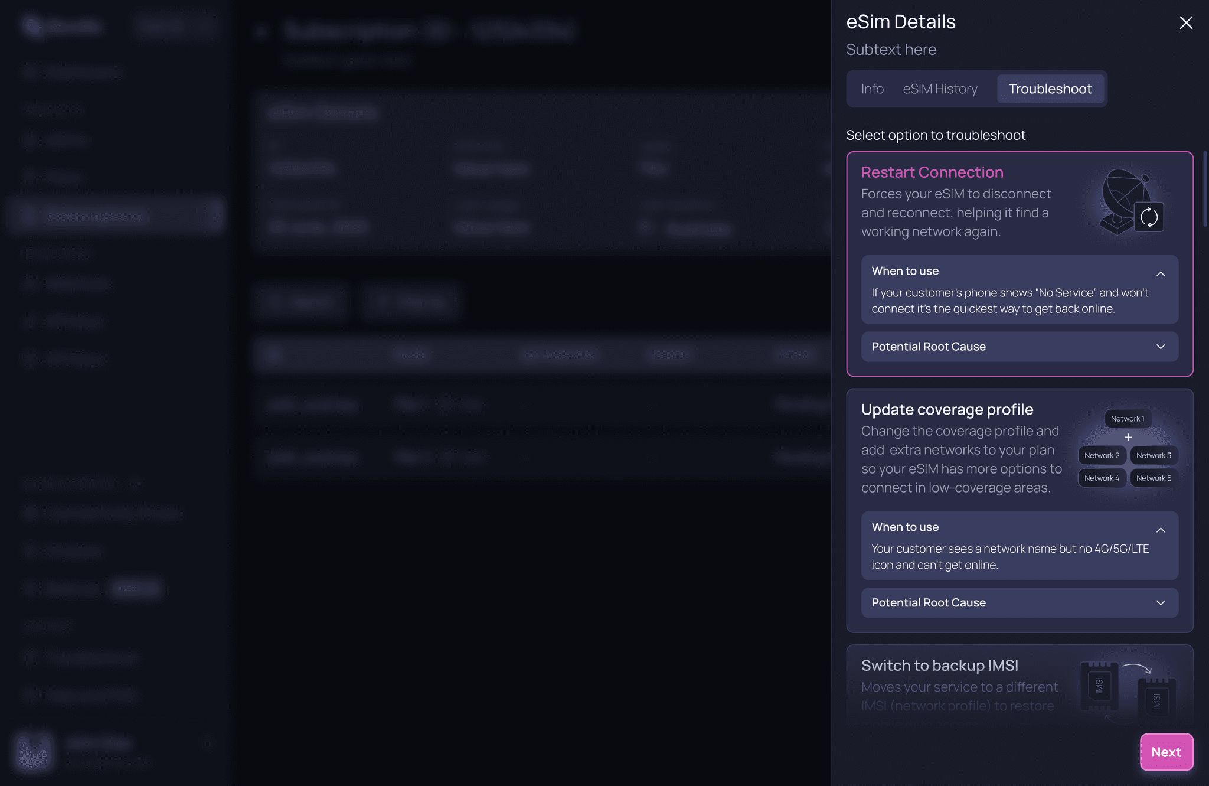Expand Restart Connection Potential Root Cause
This screenshot has height=786, width=1209.
1160,347
